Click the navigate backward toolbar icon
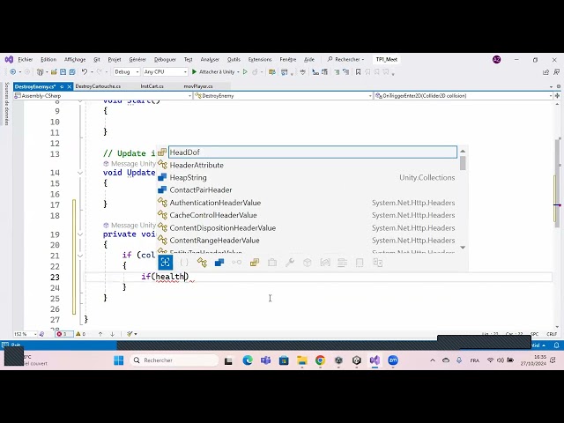564x423 pixels. point(13,72)
